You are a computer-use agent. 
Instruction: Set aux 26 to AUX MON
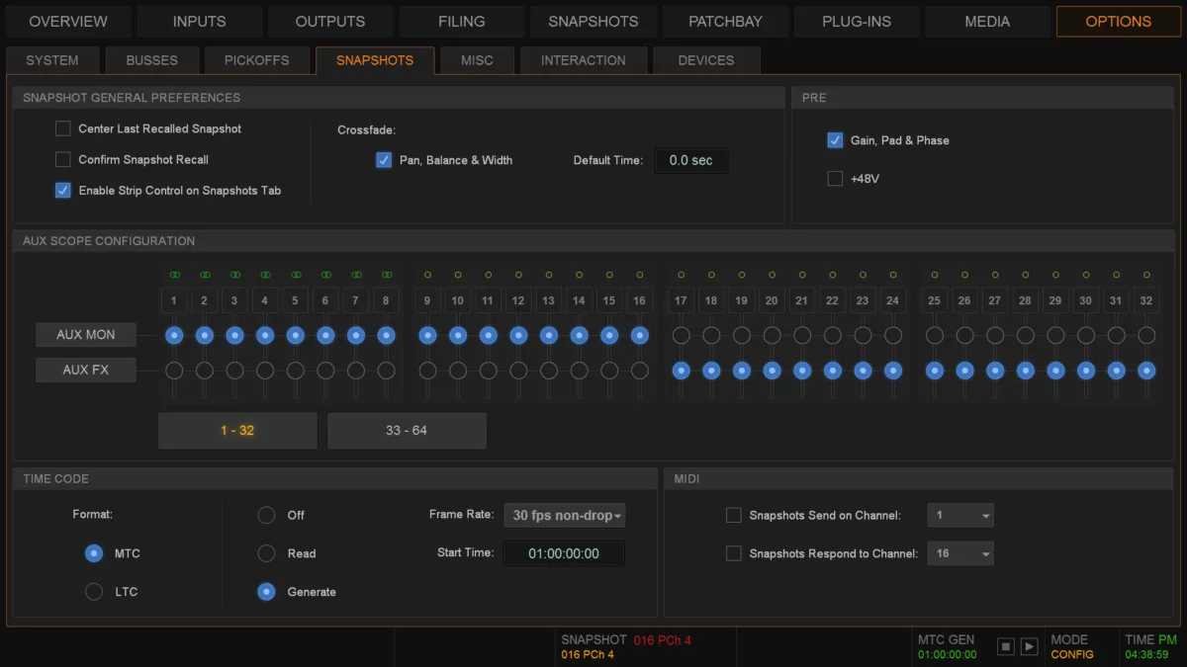point(964,335)
